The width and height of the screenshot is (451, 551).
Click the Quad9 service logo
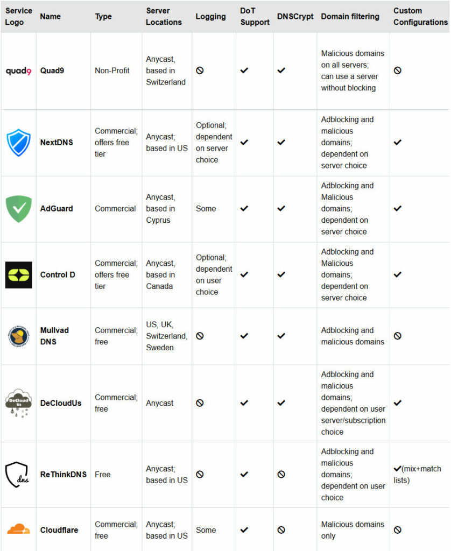tap(19, 71)
